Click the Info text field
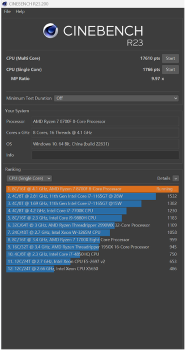This screenshot has width=185, height=350. pos(105,155)
